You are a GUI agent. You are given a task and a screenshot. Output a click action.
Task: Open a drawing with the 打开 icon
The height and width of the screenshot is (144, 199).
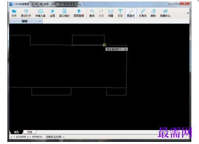click(14, 13)
